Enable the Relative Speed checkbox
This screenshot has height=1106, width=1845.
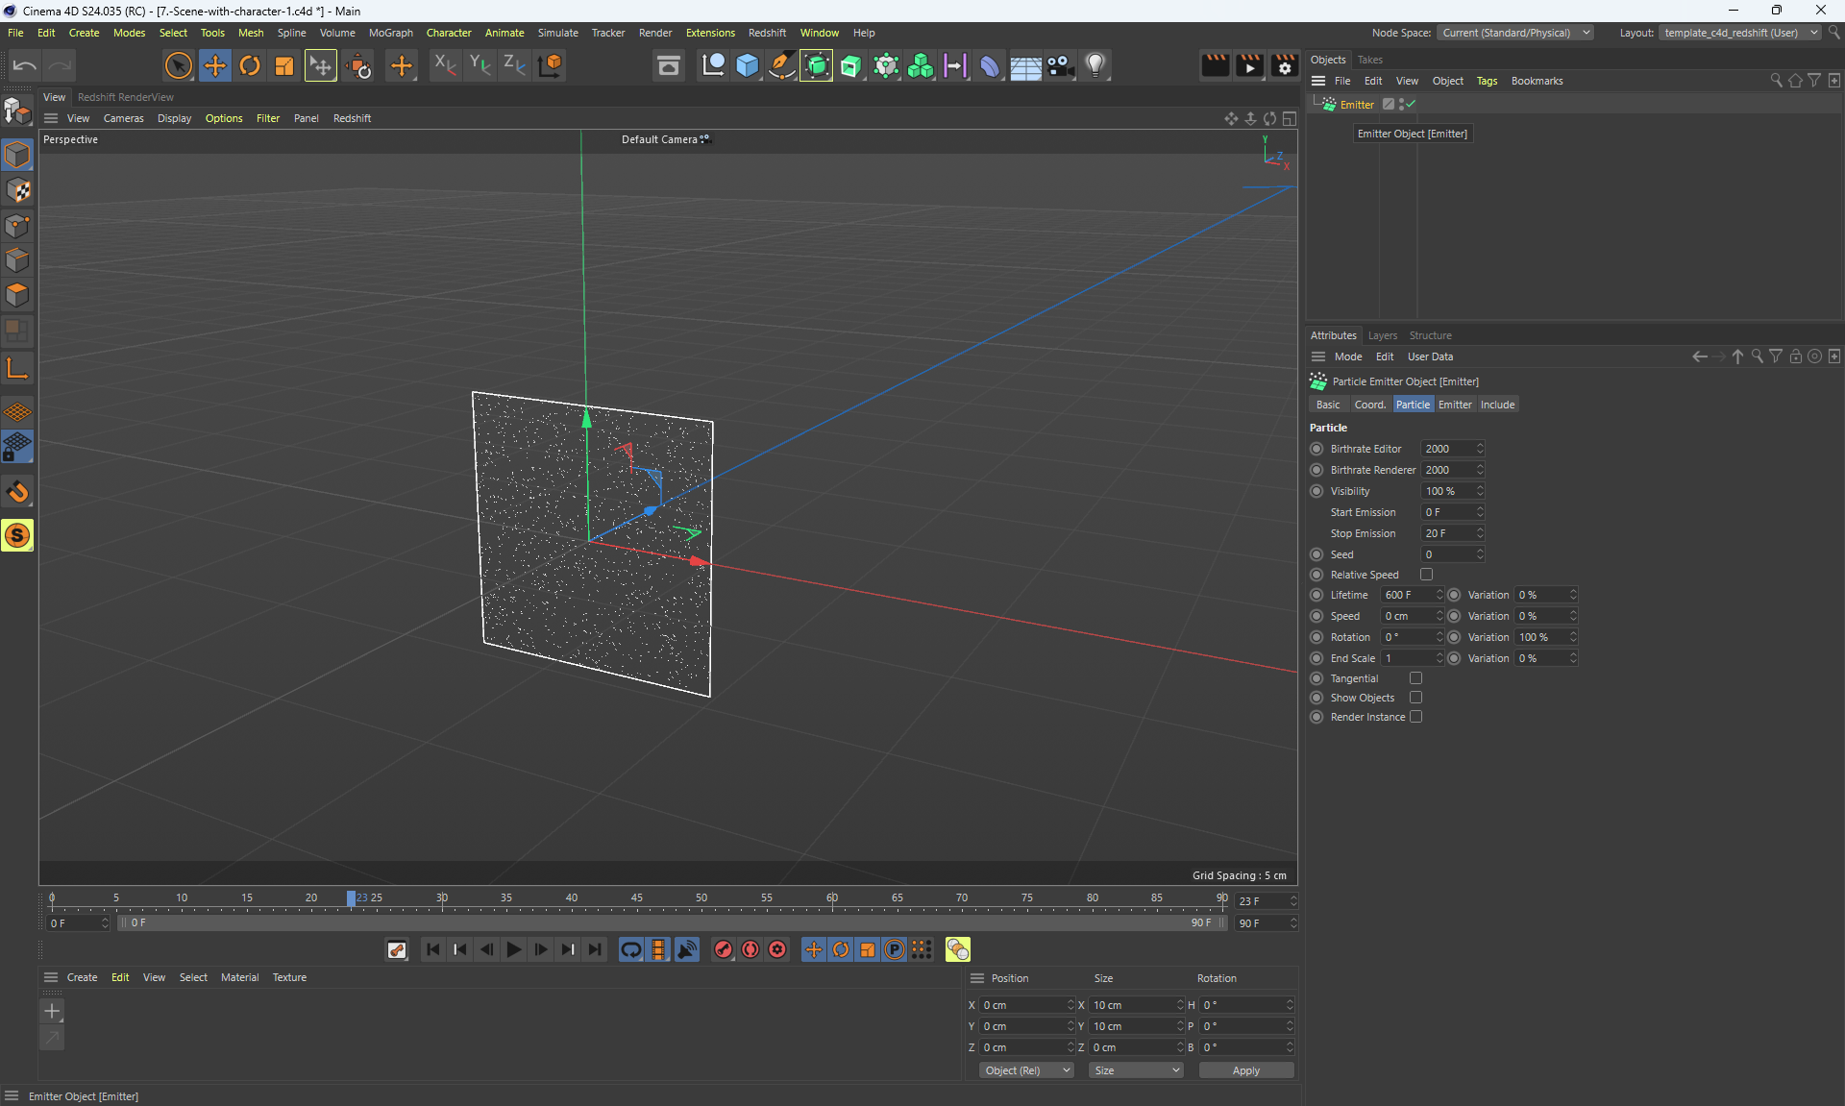pos(1426,575)
